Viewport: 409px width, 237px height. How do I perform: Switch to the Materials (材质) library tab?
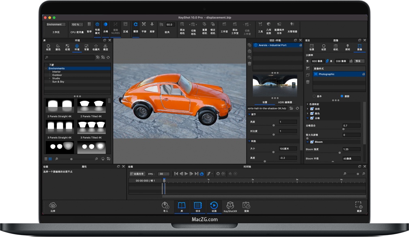48,47
